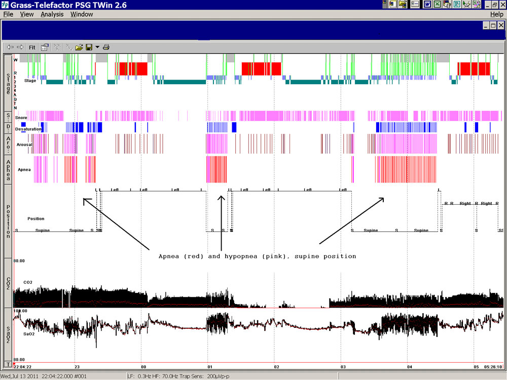
Task: Select the Stage channel side label
Action: click(8, 83)
